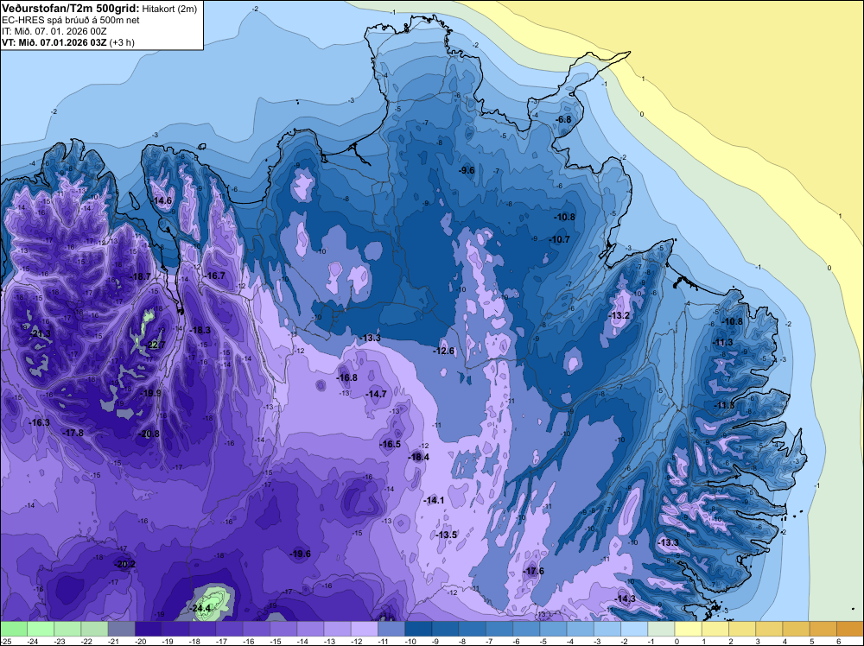Click the 'EC-HRES spá brúuð á 500m net' line
The width and height of the screenshot is (864, 646).
pyautogui.click(x=71, y=20)
